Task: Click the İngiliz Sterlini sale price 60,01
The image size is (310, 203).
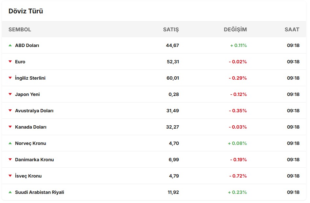Action: (x=173, y=78)
